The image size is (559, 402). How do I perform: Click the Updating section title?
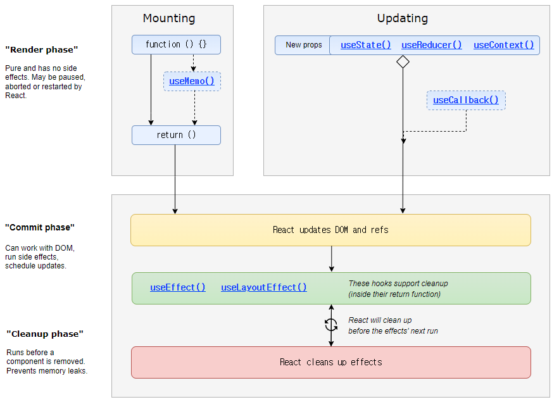point(403,18)
